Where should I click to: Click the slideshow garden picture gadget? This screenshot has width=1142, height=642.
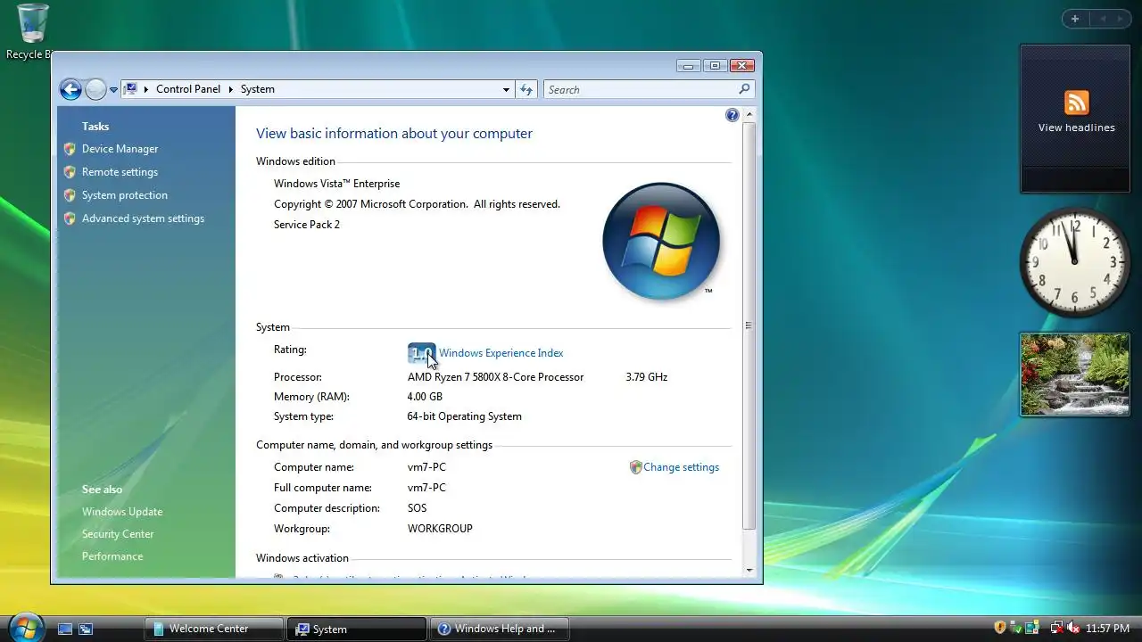[1075, 374]
